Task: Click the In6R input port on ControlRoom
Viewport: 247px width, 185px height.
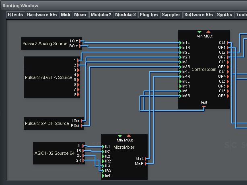Action: click(x=180, y=96)
